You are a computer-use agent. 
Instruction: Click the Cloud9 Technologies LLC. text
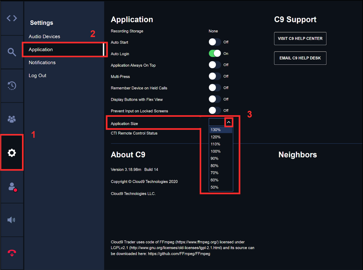(x=133, y=194)
